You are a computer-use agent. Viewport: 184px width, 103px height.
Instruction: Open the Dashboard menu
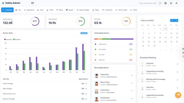pyautogui.click(x=7, y=10)
